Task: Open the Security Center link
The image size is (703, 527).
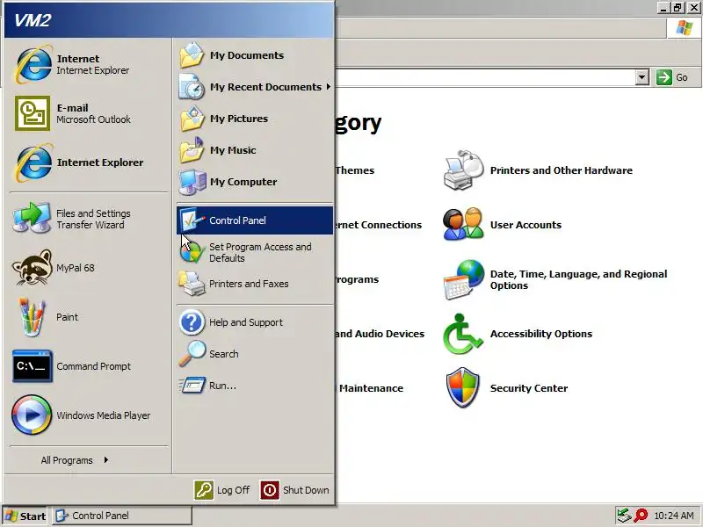Action: tap(529, 388)
